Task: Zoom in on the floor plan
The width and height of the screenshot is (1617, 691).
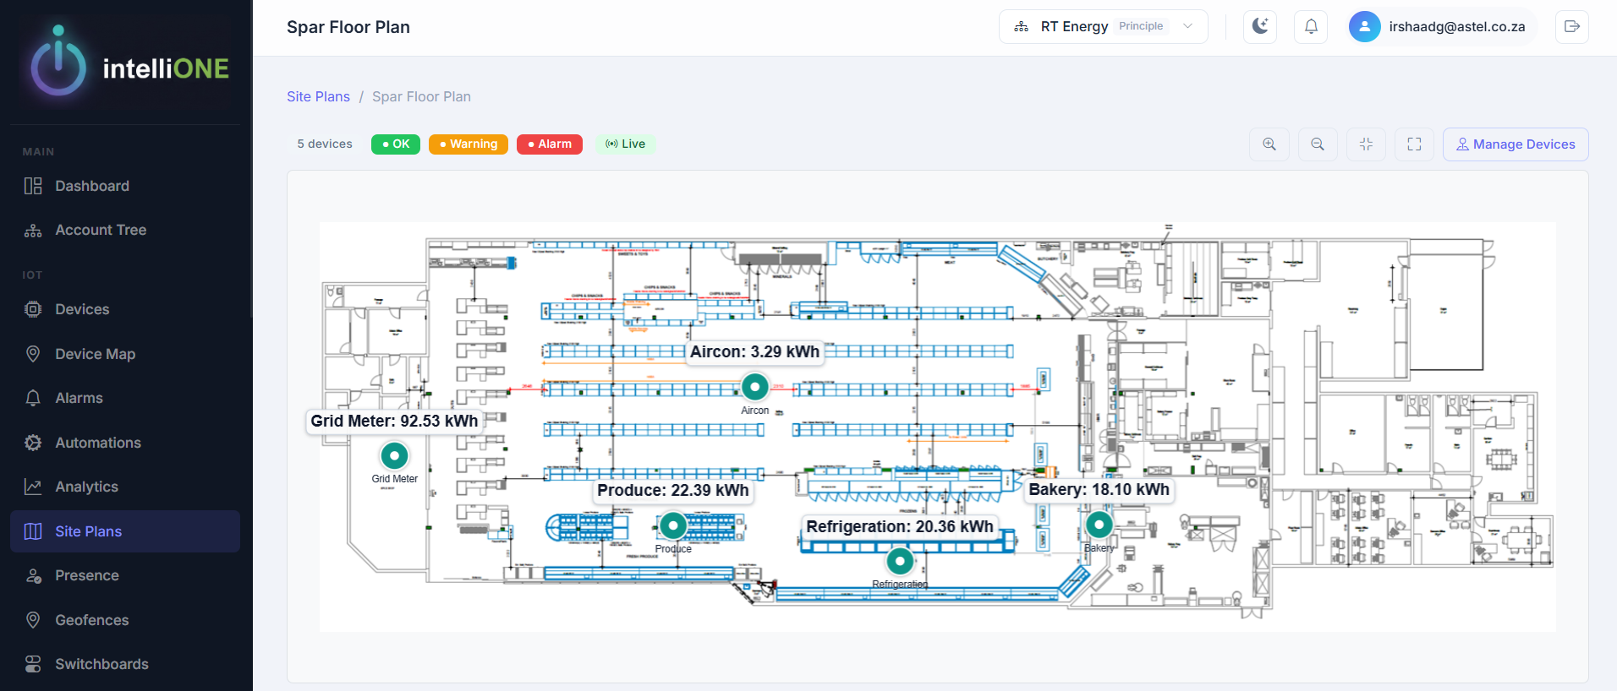Action: pos(1269,144)
